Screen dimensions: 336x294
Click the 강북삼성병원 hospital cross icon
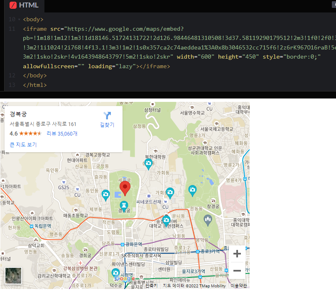[x=80, y=263]
